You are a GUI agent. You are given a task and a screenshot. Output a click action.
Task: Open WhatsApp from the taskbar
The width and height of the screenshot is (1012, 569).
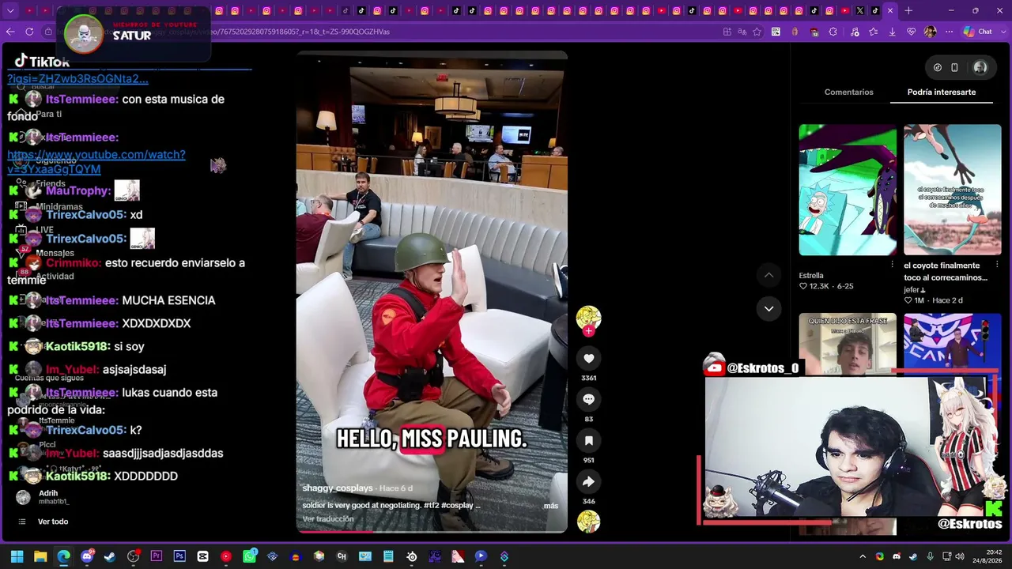coord(249,556)
